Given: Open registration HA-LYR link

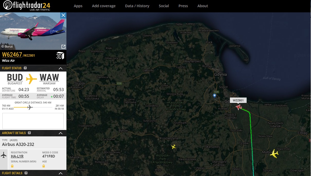Looking at the screenshot, I should (x=17, y=156).
